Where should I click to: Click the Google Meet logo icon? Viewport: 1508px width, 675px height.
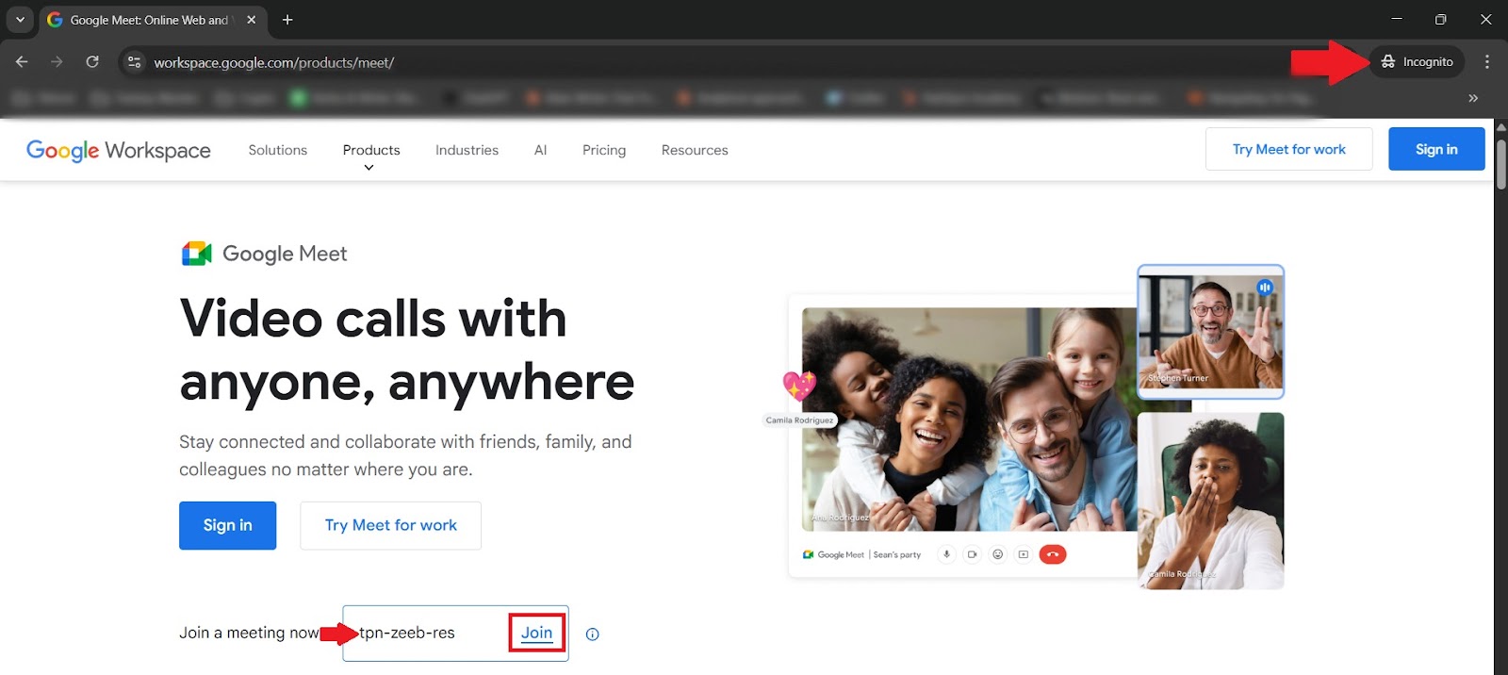click(x=196, y=254)
